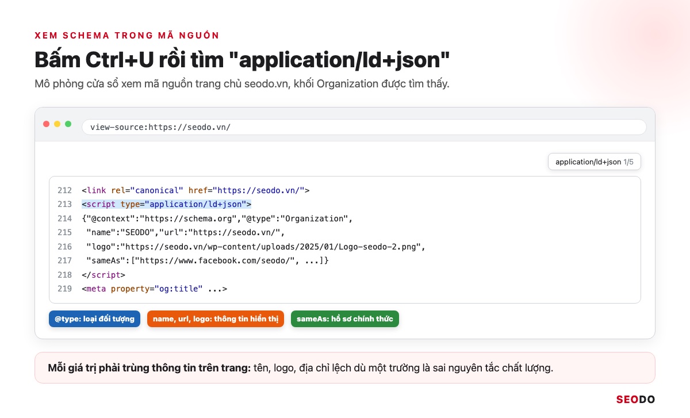
Task: Click the "name":"SEODO" line 215
Action: pos(185,232)
